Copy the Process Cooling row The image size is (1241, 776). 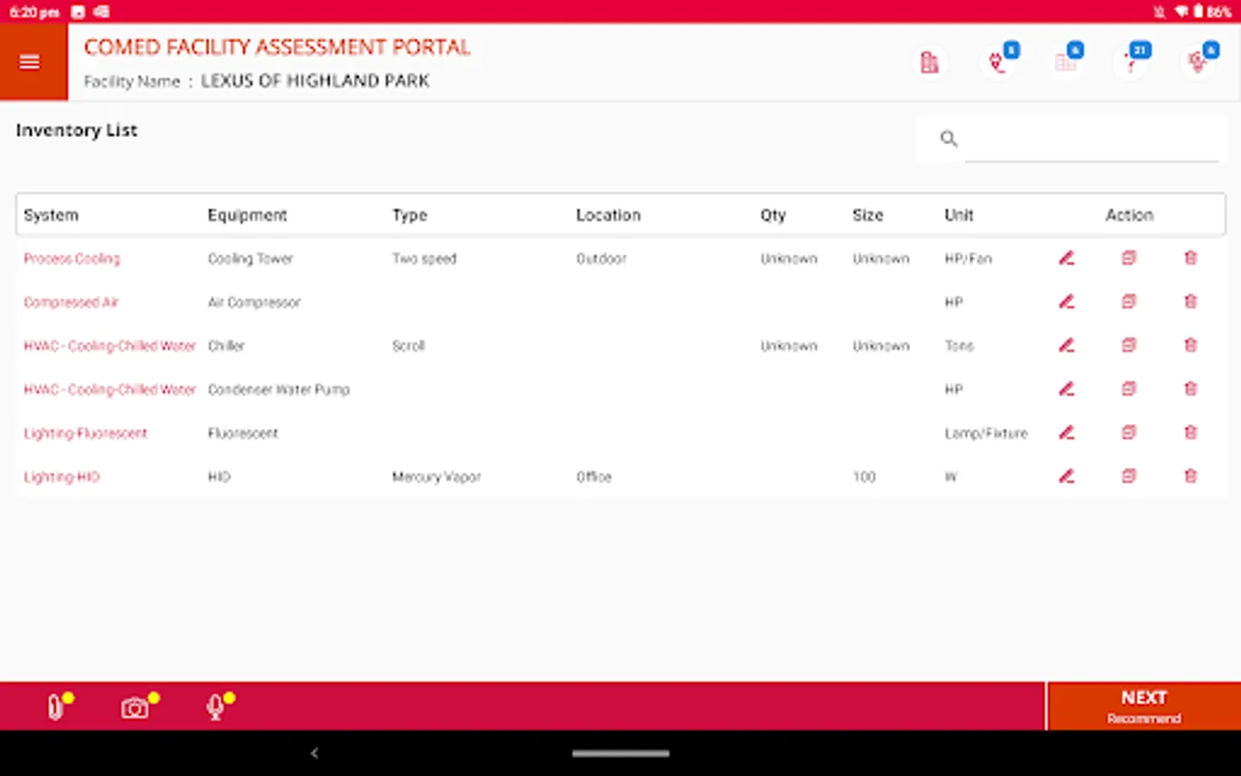[x=1129, y=258]
